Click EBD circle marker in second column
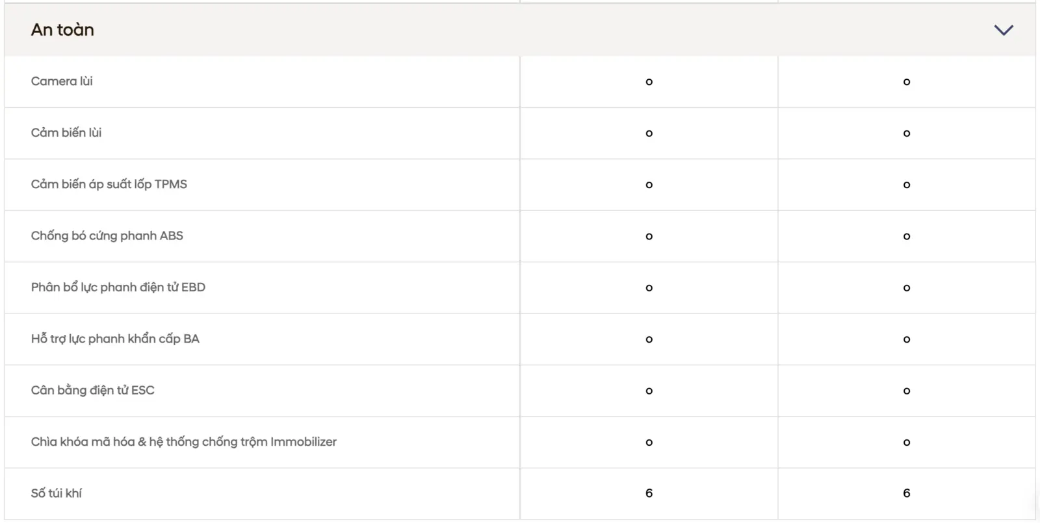The image size is (1040, 523). [907, 288]
